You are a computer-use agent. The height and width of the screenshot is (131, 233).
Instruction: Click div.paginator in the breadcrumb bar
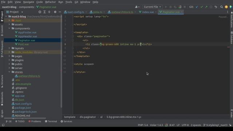[88, 117]
